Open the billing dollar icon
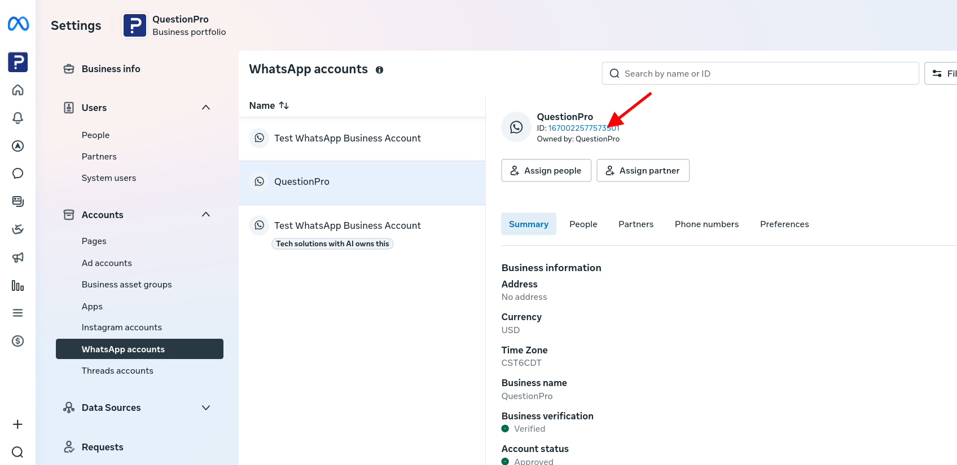This screenshot has width=957, height=465. 18,341
